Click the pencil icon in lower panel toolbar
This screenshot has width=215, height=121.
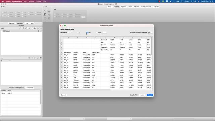click(38, 58)
